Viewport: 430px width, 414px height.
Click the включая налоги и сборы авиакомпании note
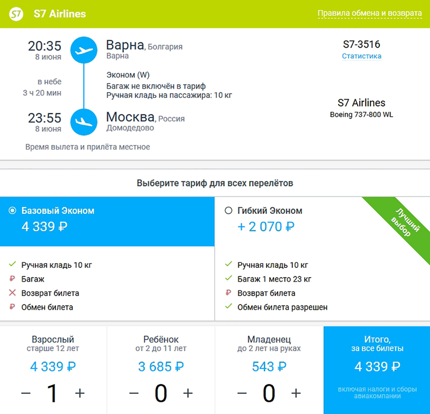pos(378,393)
